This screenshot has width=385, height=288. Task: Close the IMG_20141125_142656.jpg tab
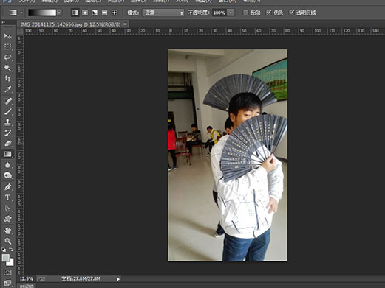(x=125, y=24)
